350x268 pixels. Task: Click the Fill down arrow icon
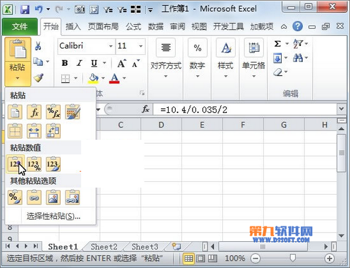tap(278, 58)
